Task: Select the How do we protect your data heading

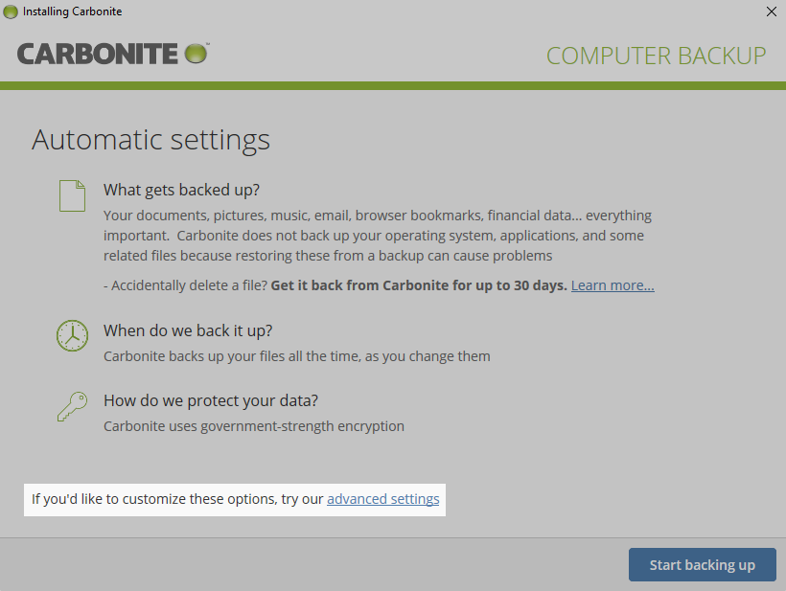Action: coord(210,400)
